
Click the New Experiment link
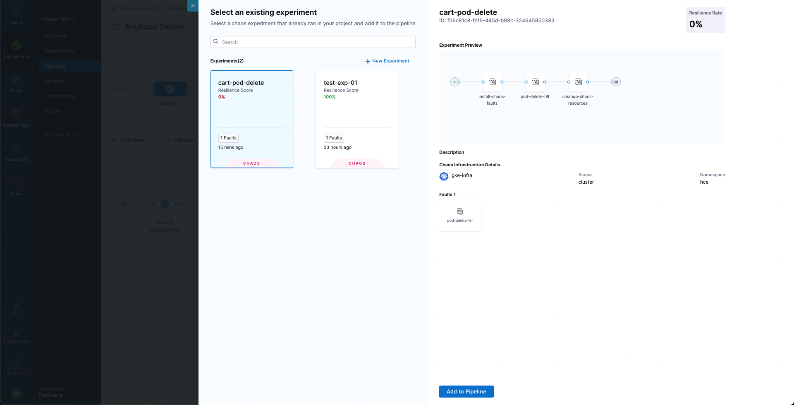[x=390, y=61]
